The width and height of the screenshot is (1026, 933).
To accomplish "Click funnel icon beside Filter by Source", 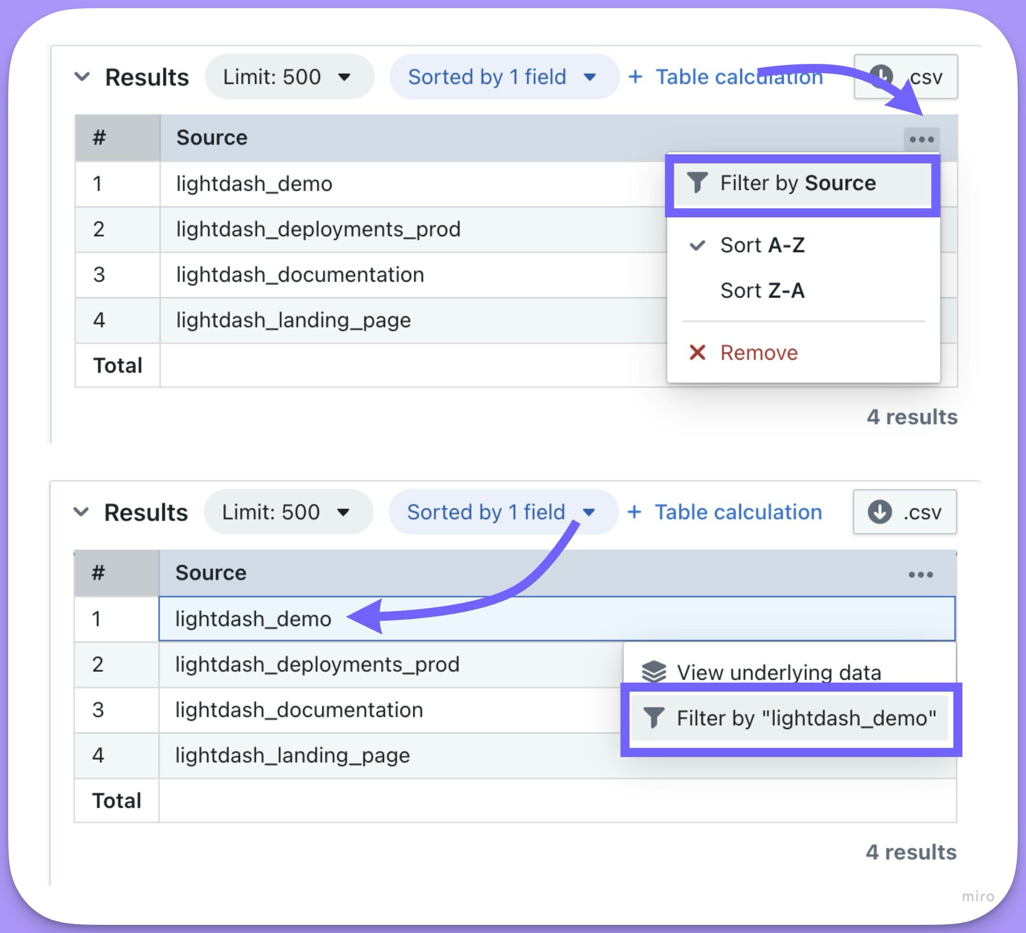I will [x=697, y=183].
